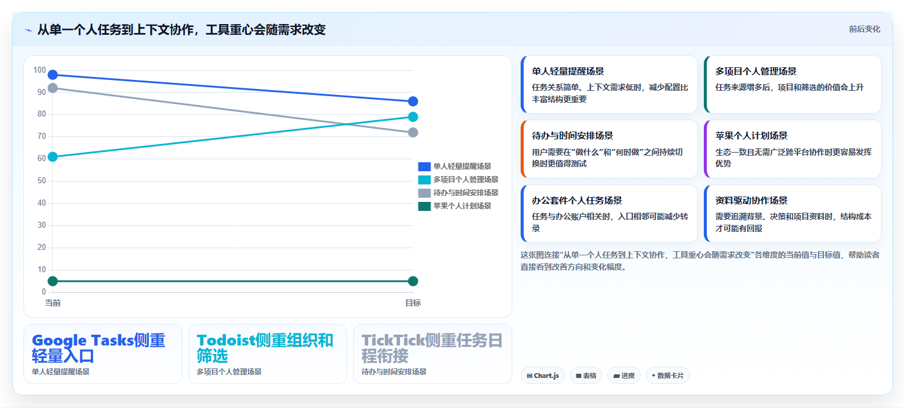Image resolution: width=905 pixels, height=408 pixels.
Task: Open the 待办与时间安排场景 info card
Action: (x=609, y=149)
